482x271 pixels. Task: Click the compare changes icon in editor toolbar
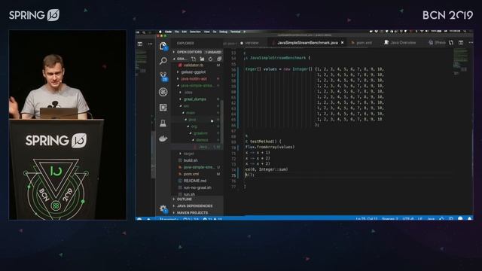[451, 43]
